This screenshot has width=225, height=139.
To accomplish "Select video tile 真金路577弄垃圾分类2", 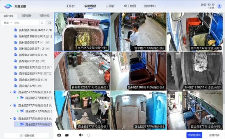I will (139, 110).
